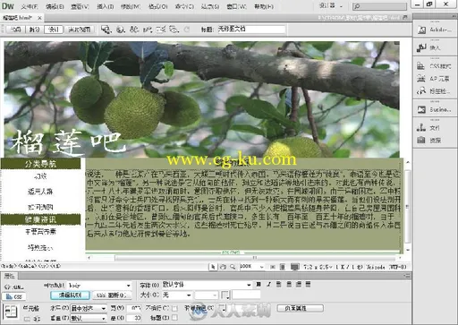Switch to Code view button

click(x=15, y=30)
